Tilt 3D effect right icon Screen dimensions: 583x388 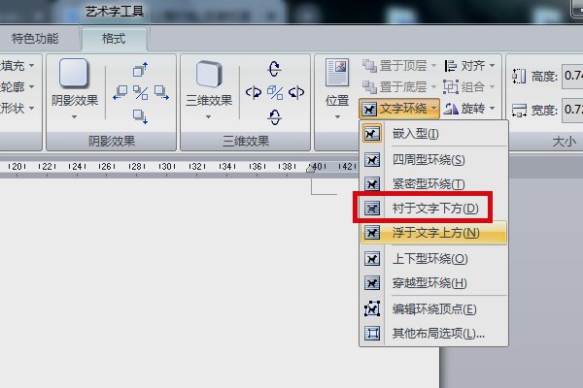tap(296, 92)
